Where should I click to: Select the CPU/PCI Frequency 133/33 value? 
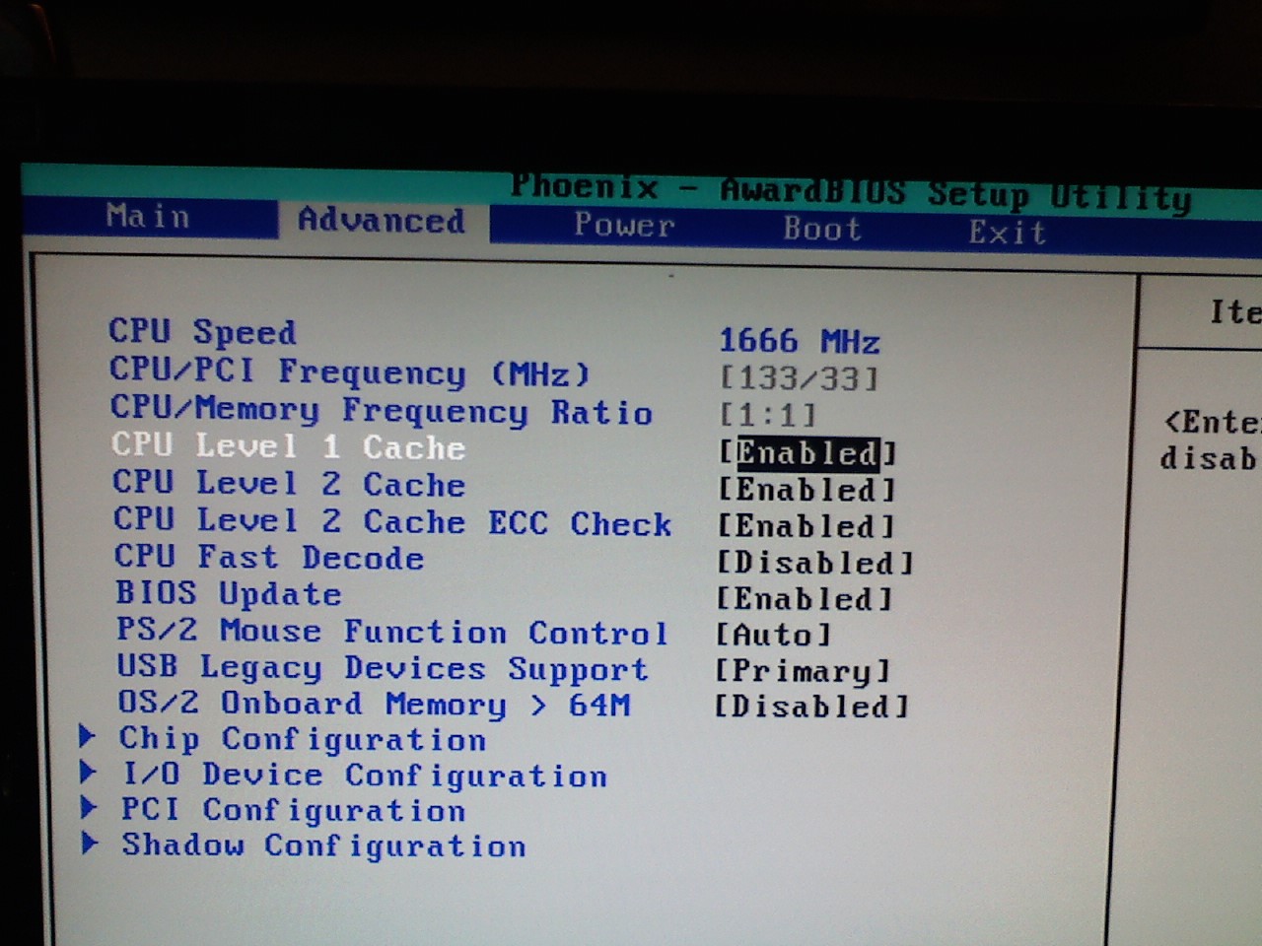[799, 377]
